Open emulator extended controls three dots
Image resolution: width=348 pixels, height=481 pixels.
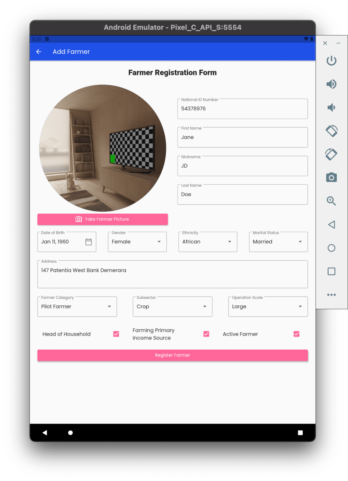tap(331, 295)
